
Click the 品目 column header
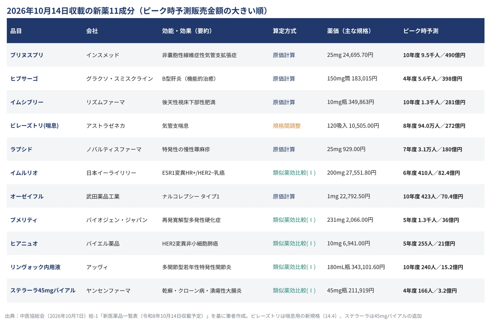pyautogui.click(x=16, y=31)
